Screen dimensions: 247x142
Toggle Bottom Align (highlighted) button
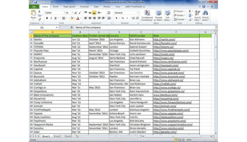click(x=94, y=13)
